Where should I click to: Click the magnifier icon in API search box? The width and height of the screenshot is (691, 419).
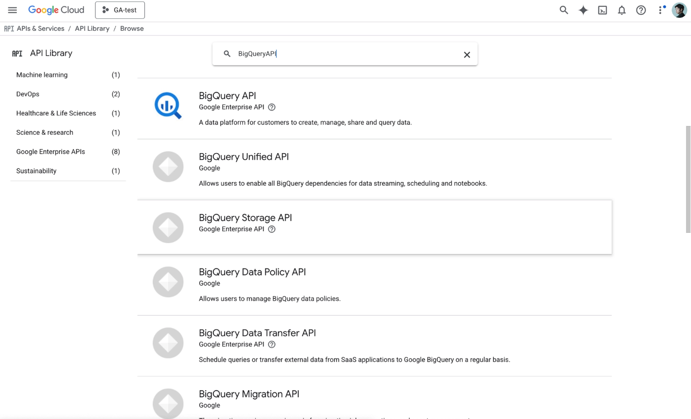(227, 54)
